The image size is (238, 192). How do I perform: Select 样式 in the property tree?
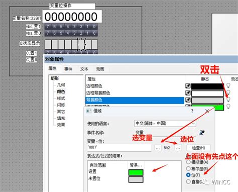click(61, 98)
